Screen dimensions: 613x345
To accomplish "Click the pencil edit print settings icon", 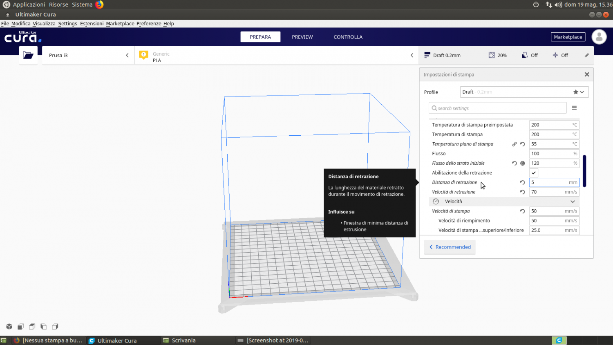I will pyautogui.click(x=587, y=55).
